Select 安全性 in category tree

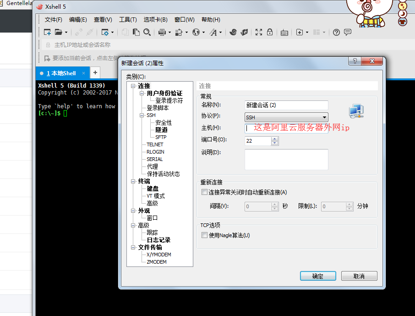coord(164,123)
